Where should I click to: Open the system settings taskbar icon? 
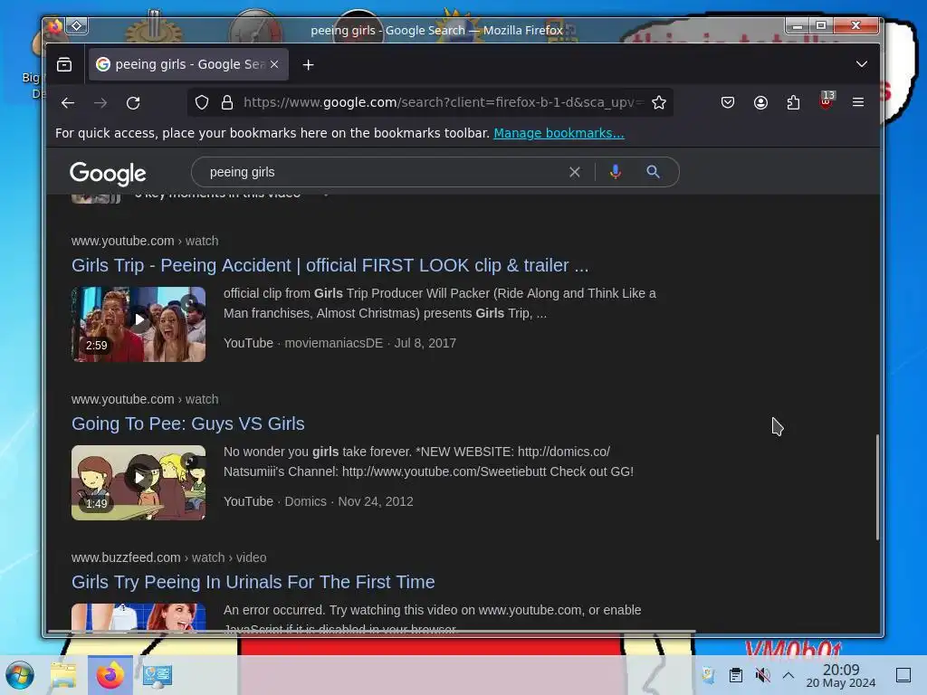(x=157, y=675)
